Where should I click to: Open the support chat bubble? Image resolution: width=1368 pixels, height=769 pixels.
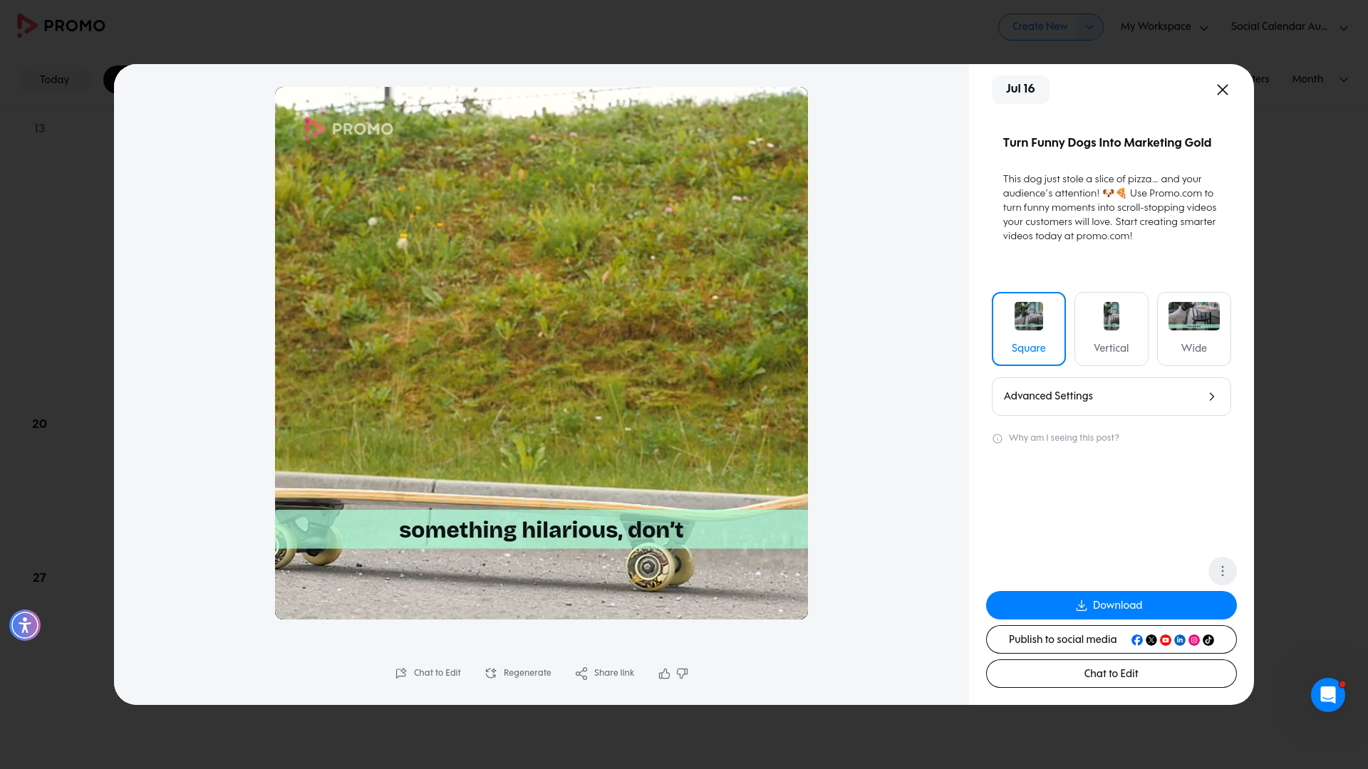(1328, 695)
